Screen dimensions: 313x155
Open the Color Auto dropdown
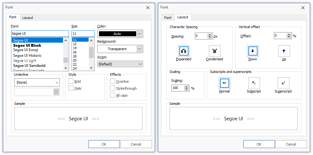(x=140, y=34)
